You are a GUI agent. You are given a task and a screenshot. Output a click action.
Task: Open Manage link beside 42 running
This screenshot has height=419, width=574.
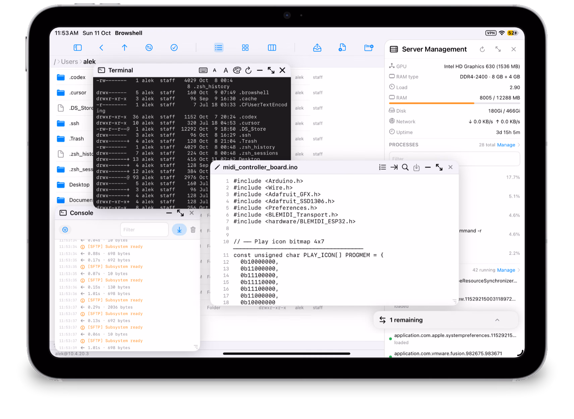point(506,270)
